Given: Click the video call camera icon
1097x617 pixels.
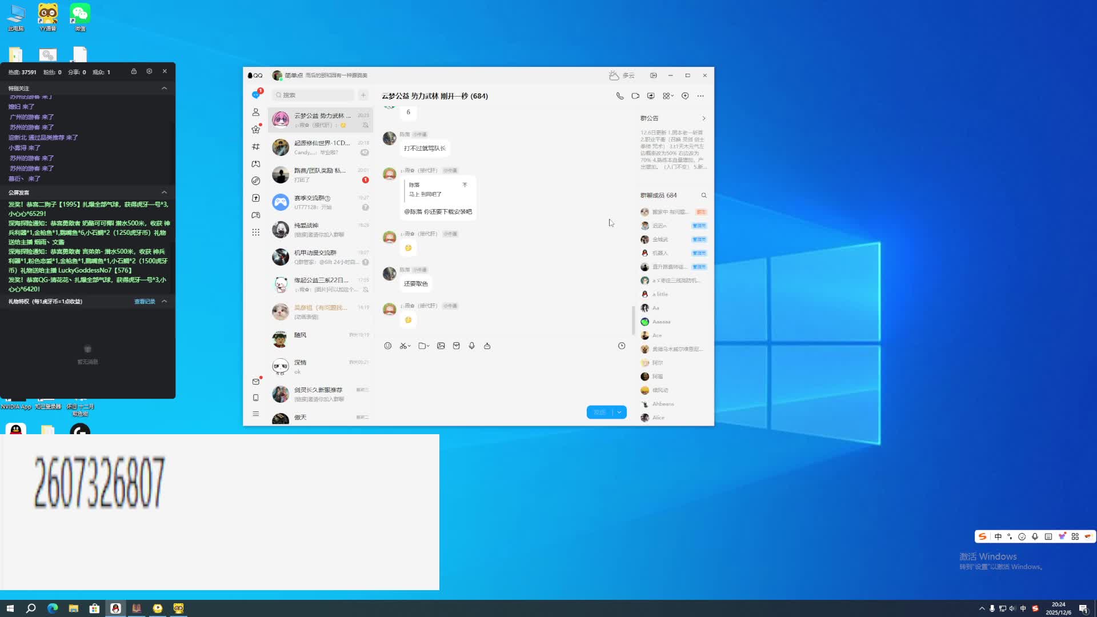Looking at the screenshot, I should 635,96.
